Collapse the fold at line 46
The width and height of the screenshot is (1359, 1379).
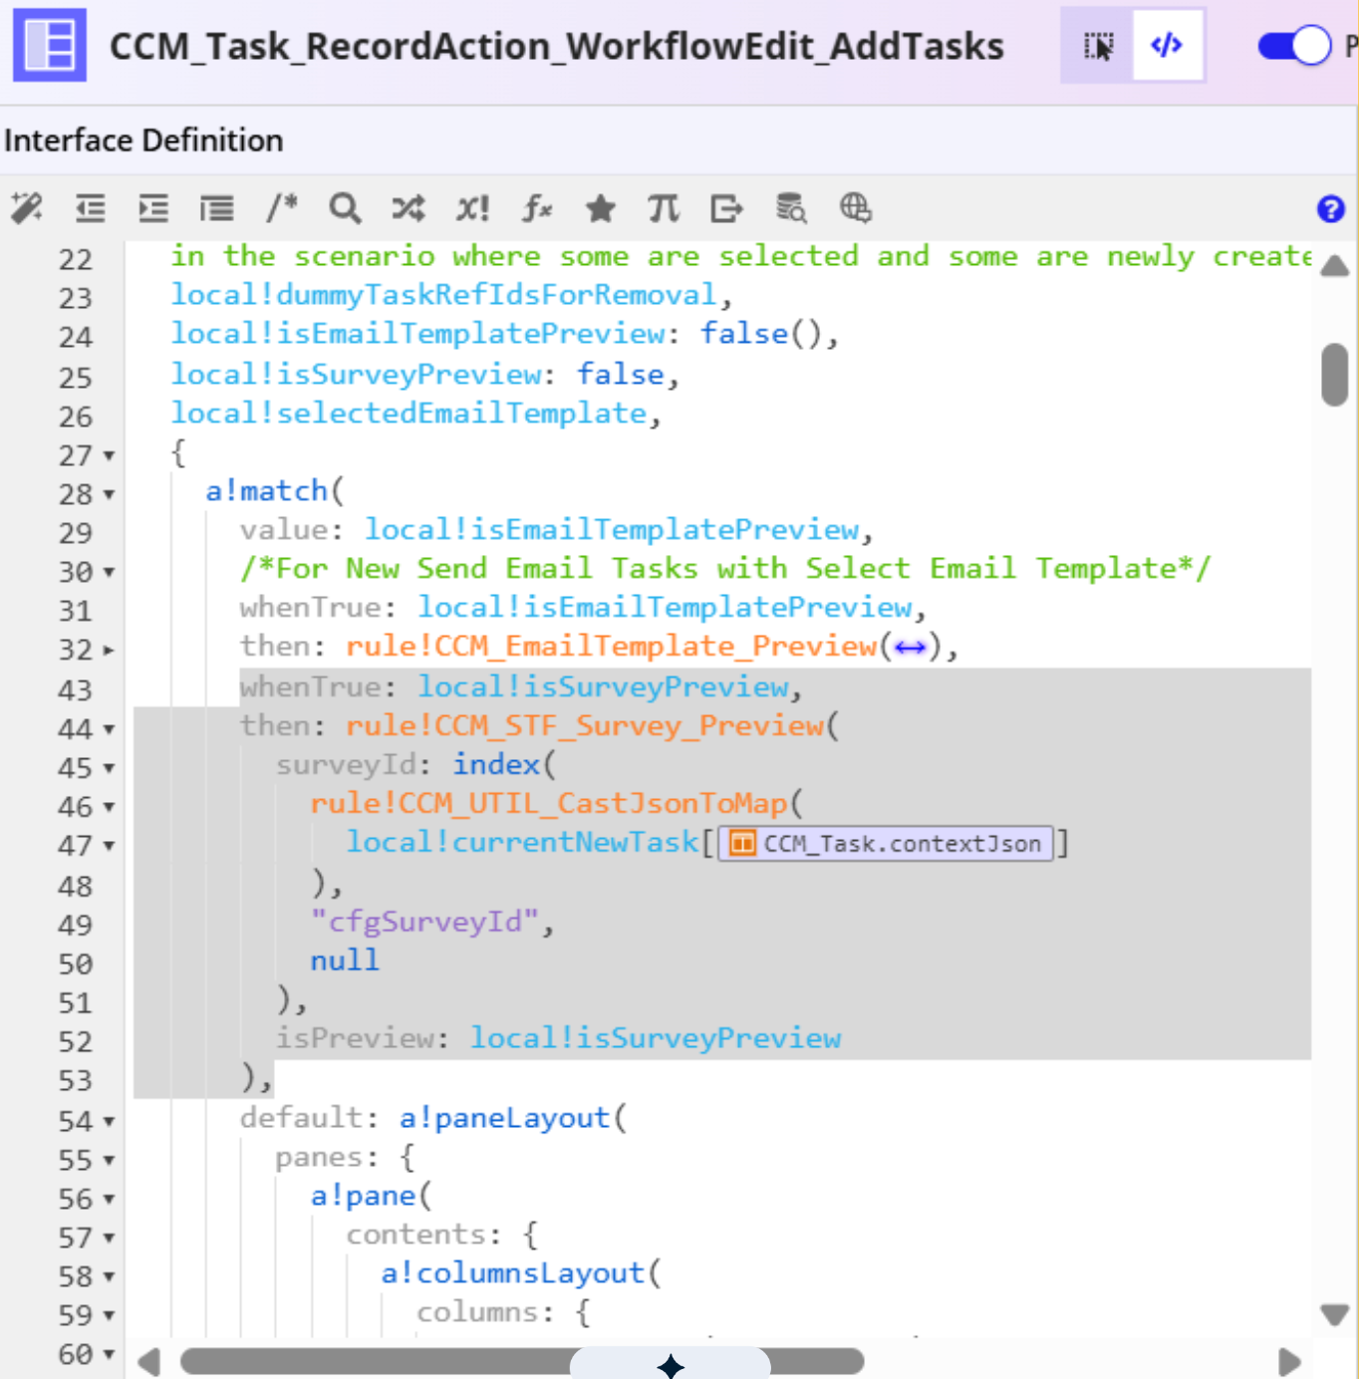[x=109, y=807]
